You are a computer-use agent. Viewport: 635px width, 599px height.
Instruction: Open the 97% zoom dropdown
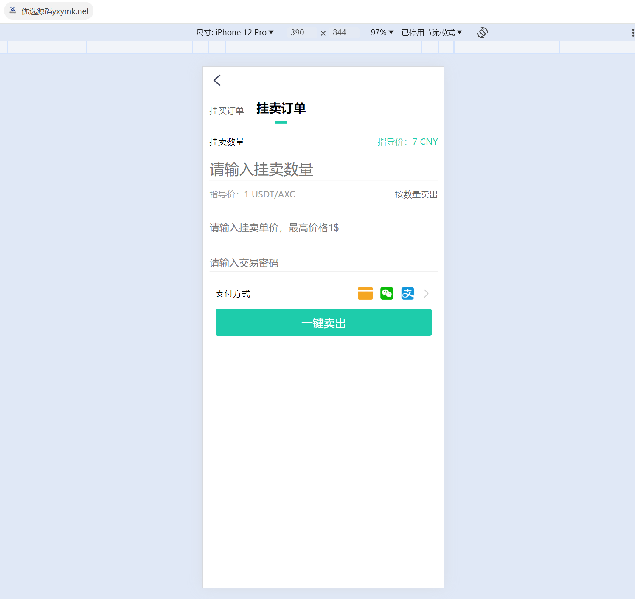[x=382, y=33]
